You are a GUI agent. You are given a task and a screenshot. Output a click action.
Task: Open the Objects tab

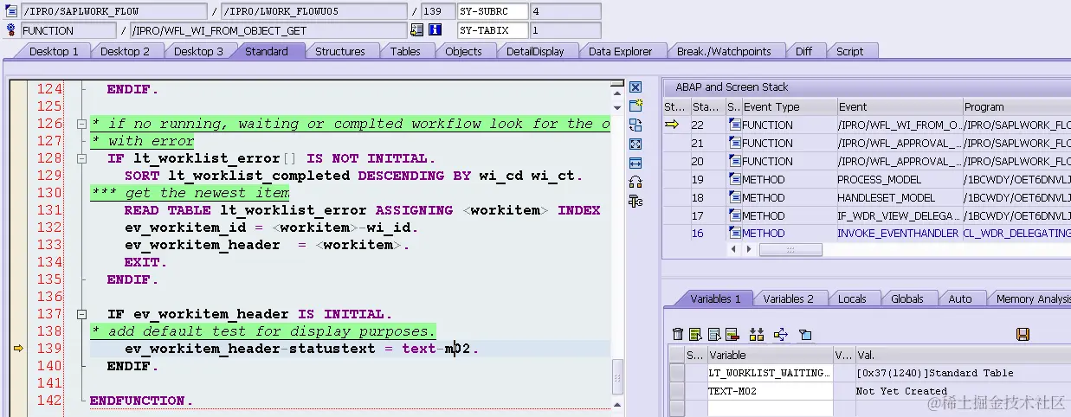[463, 51]
